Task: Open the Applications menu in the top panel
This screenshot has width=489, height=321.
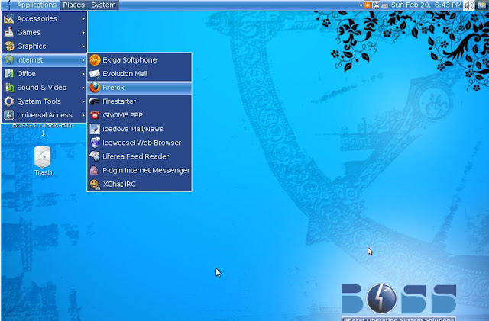Action: click(31, 5)
